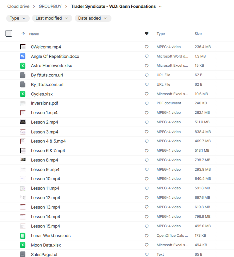Click the Word icon for Angle Of Repetition.docx
The height and width of the screenshot is (257, 234).
pyautogui.click(x=23, y=56)
